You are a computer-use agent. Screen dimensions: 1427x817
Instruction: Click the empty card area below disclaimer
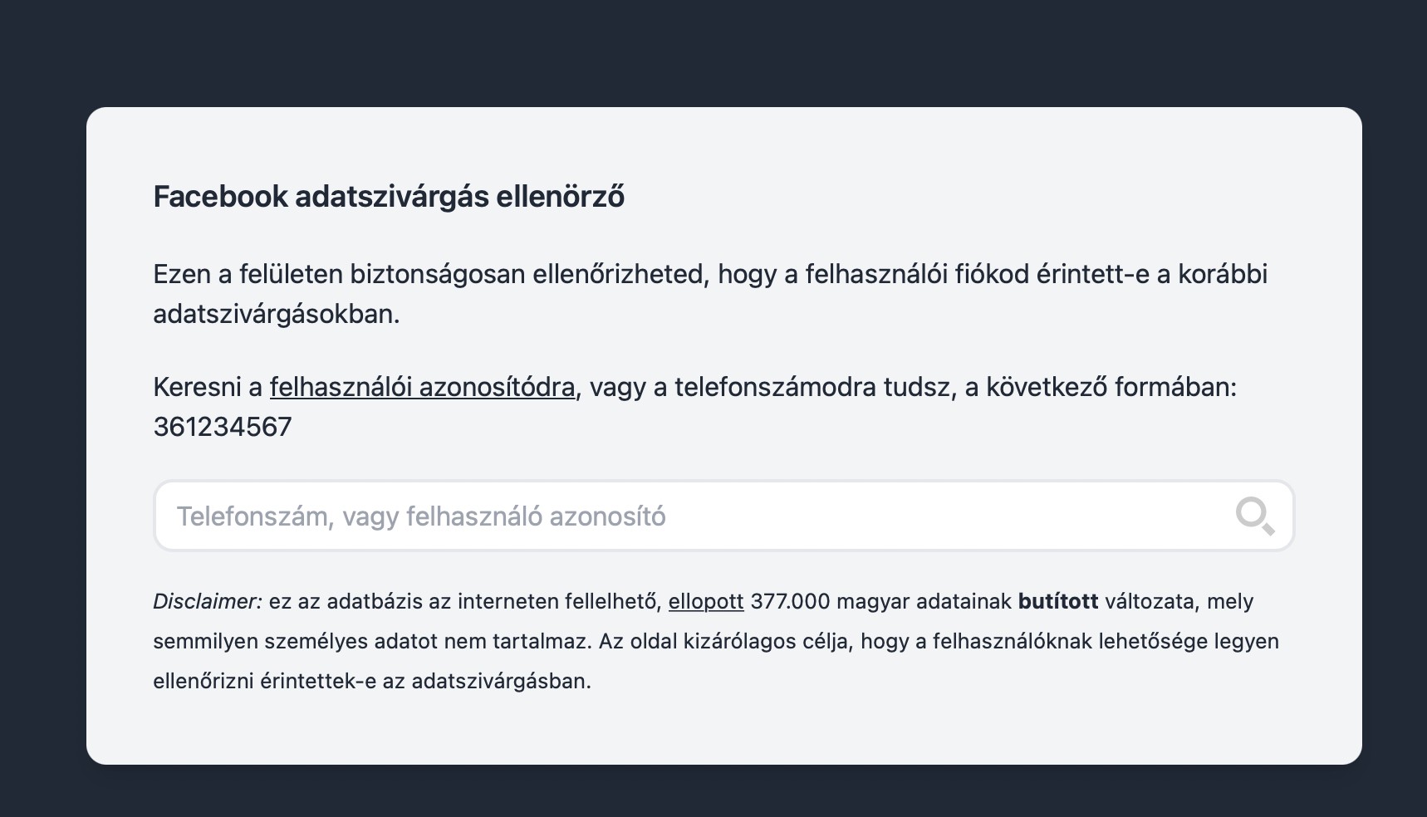point(723,731)
